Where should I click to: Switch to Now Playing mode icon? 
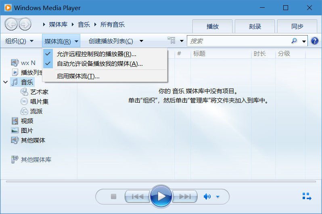point(307,196)
